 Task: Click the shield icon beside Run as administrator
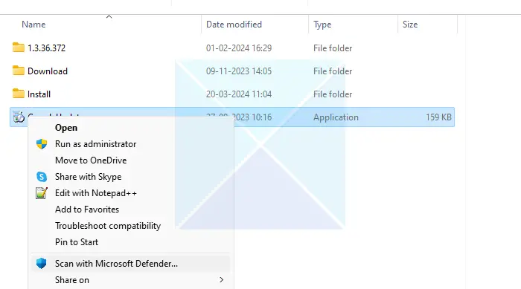[42, 144]
